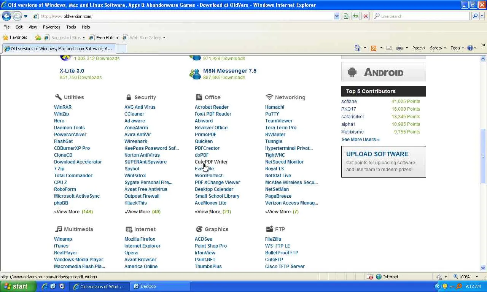Click the status bar blocked-content icon

pyautogui.click(x=370, y=277)
